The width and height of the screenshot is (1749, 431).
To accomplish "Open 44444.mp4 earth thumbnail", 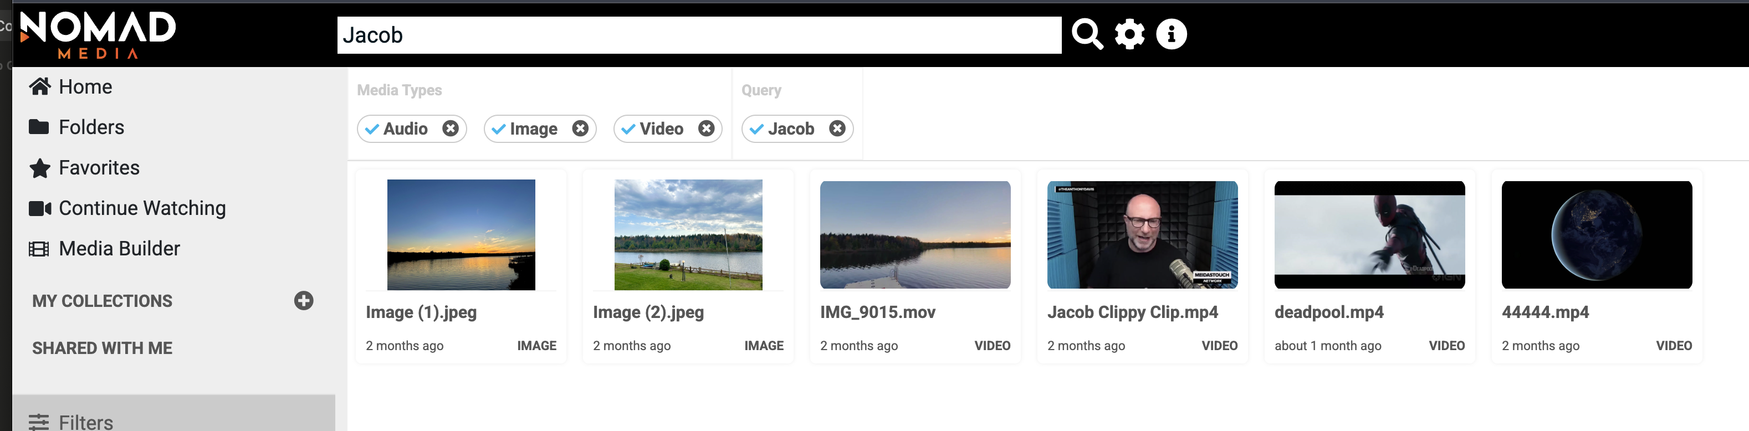I will [x=1597, y=235].
